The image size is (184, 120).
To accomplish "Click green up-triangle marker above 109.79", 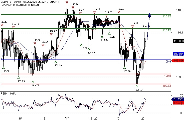I will (19, 77).
